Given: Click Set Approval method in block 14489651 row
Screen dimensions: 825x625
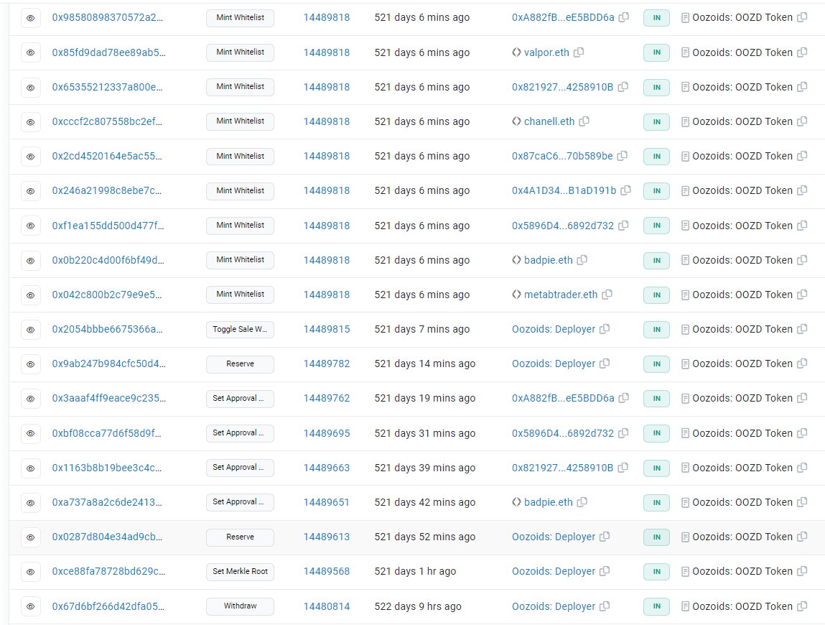Looking at the screenshot, I should (240, 502).
